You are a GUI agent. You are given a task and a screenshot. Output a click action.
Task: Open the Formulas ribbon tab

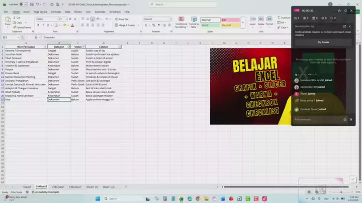click(56, 11)
